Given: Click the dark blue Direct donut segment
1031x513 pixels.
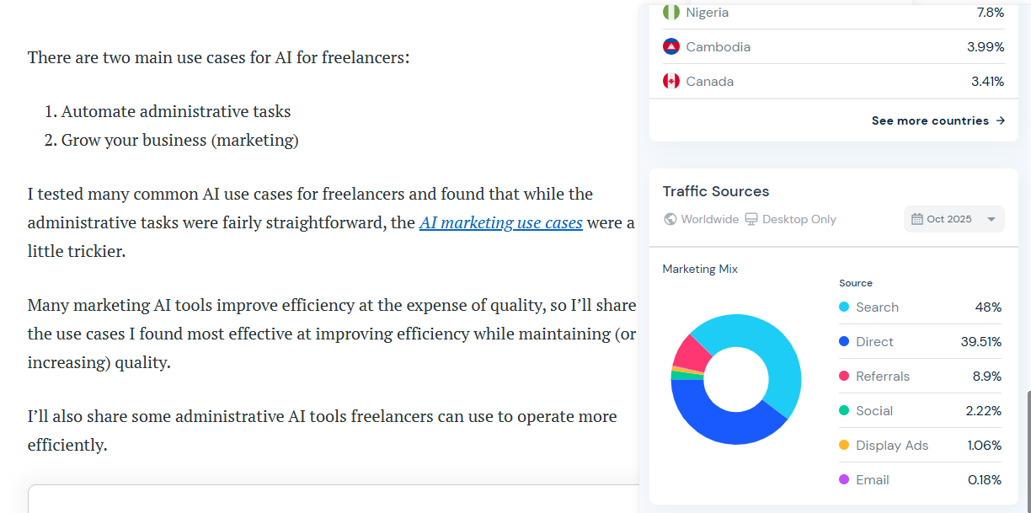Looking at the screenshot, I should pyautogui.click(x=716, y=421).
